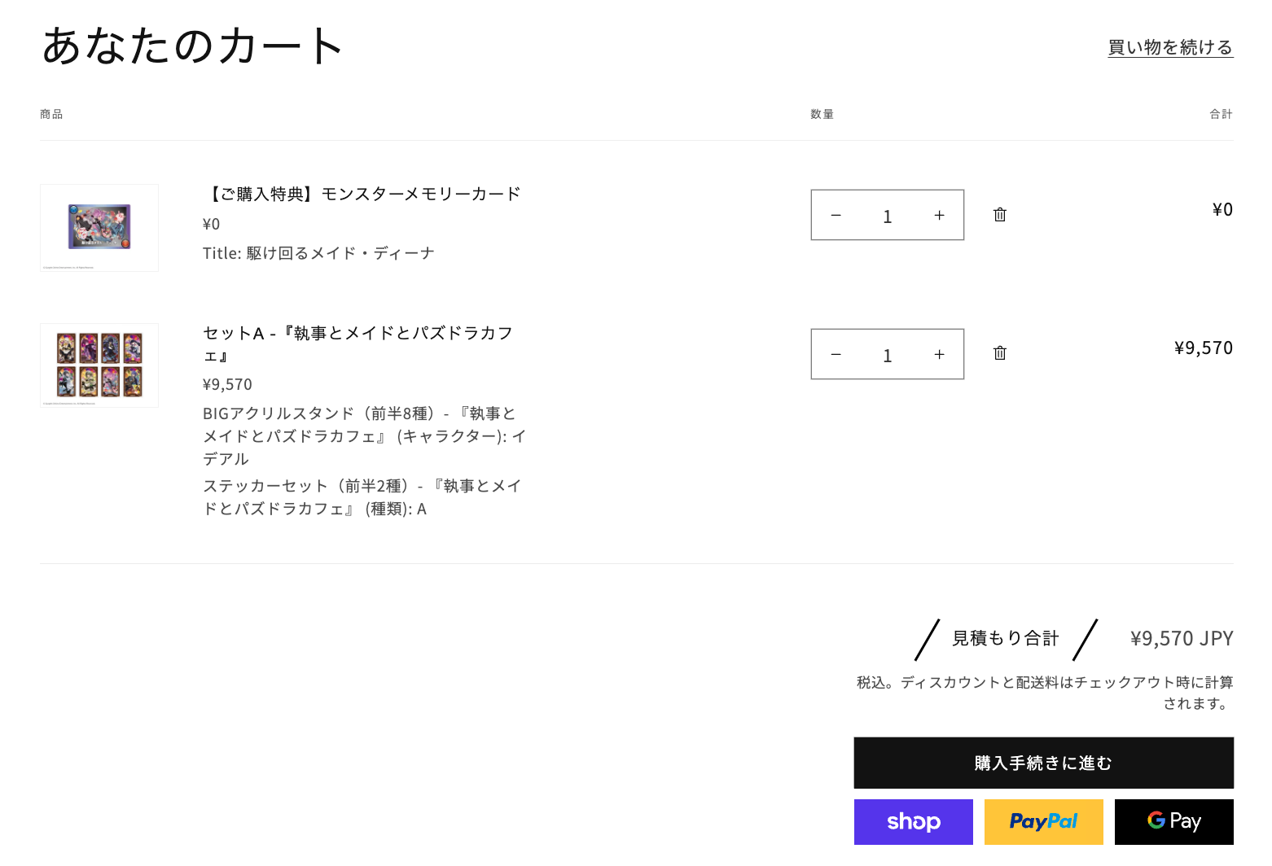Pay with the Shop Pay button
This screenshot has width=1272, height=866.
coord(914,822)
